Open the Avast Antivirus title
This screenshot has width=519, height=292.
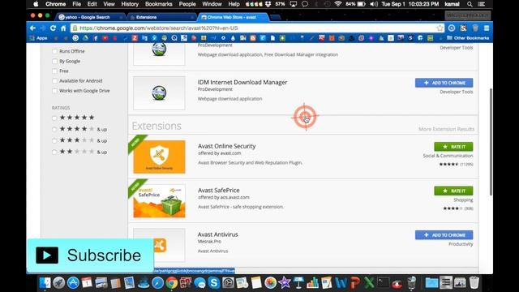pos(218,234)
